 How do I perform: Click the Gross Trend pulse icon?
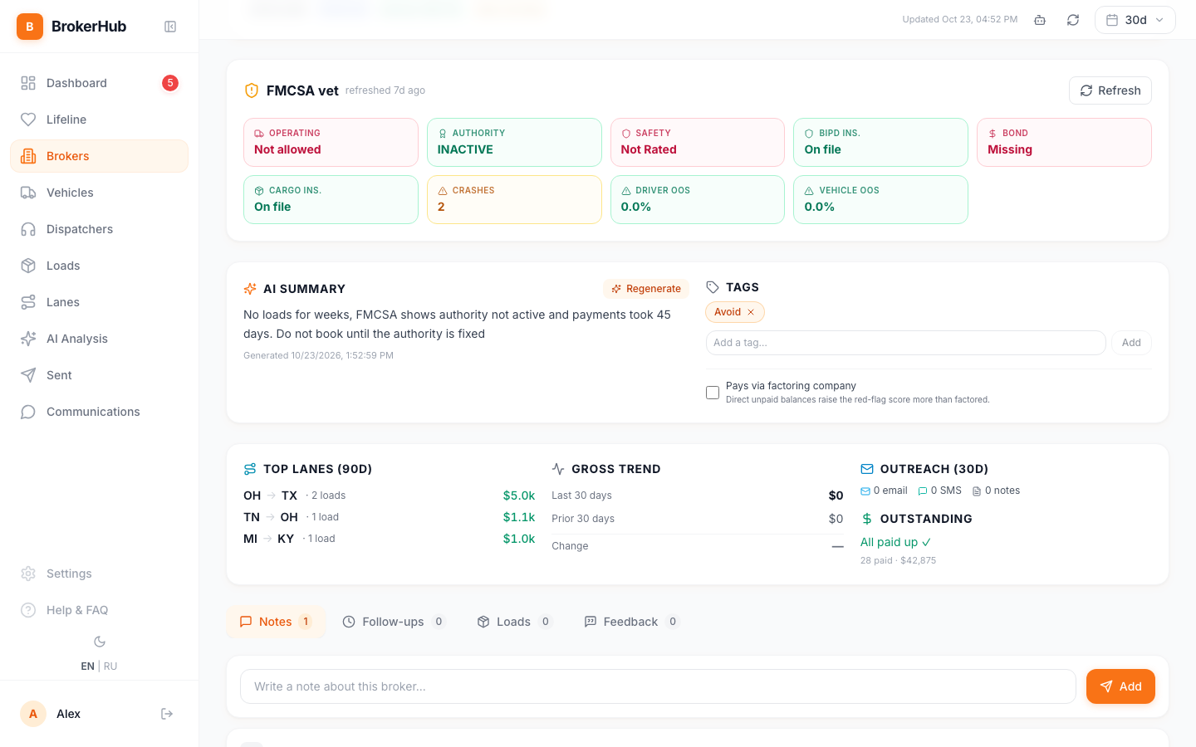(558, 469)
